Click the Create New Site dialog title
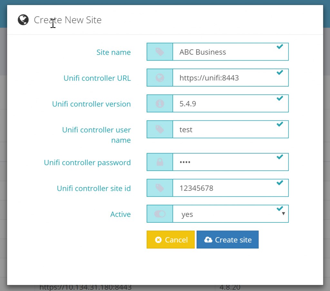This screenshot has width=330, height=291. coord(68,20)
